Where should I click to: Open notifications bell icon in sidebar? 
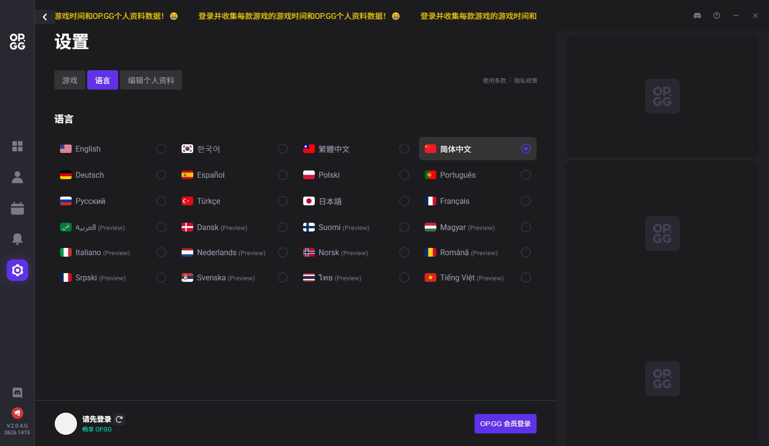17,239
